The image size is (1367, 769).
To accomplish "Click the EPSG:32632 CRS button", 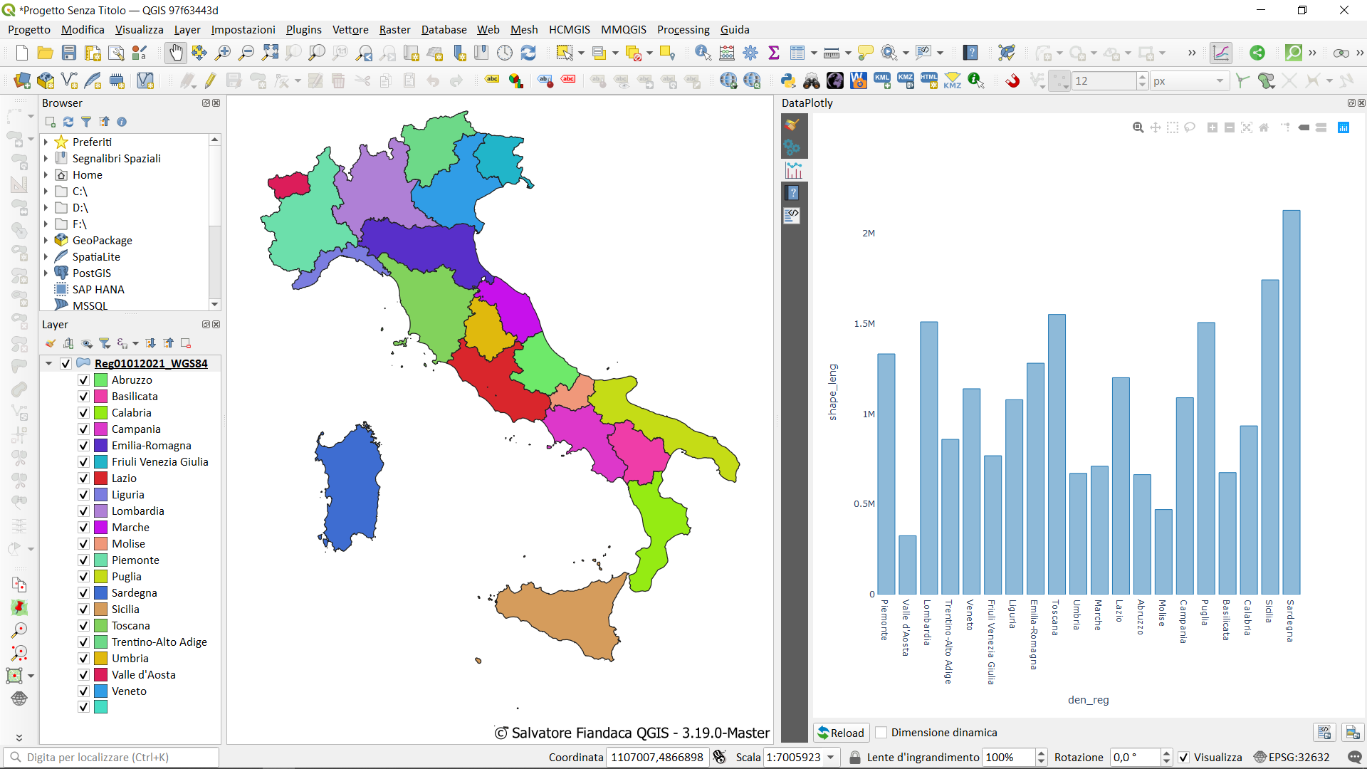I will [1292, 758].
